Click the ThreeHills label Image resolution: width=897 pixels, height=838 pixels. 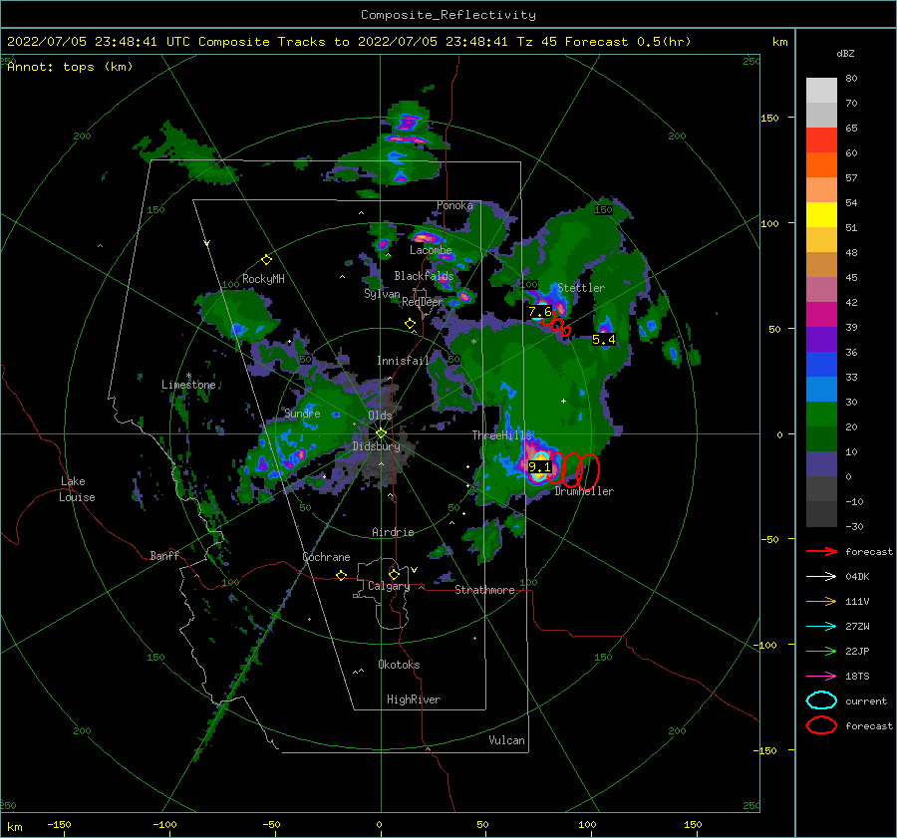point(501,435)
